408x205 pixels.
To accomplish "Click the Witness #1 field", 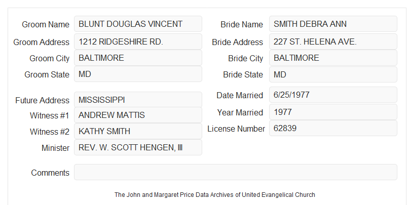I will tap(138, 115).
